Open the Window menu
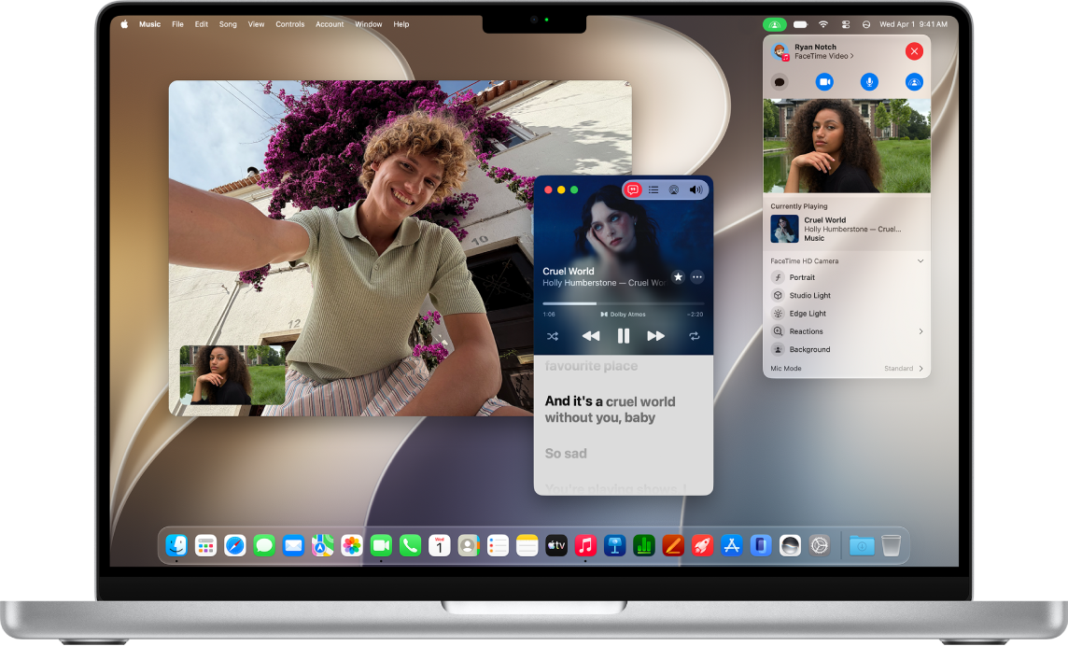The height and width of the screenshot is (646, 1068). (x=369, y=24)
